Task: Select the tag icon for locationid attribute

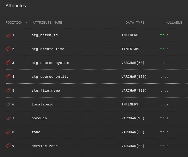Action: pos(8,104)
